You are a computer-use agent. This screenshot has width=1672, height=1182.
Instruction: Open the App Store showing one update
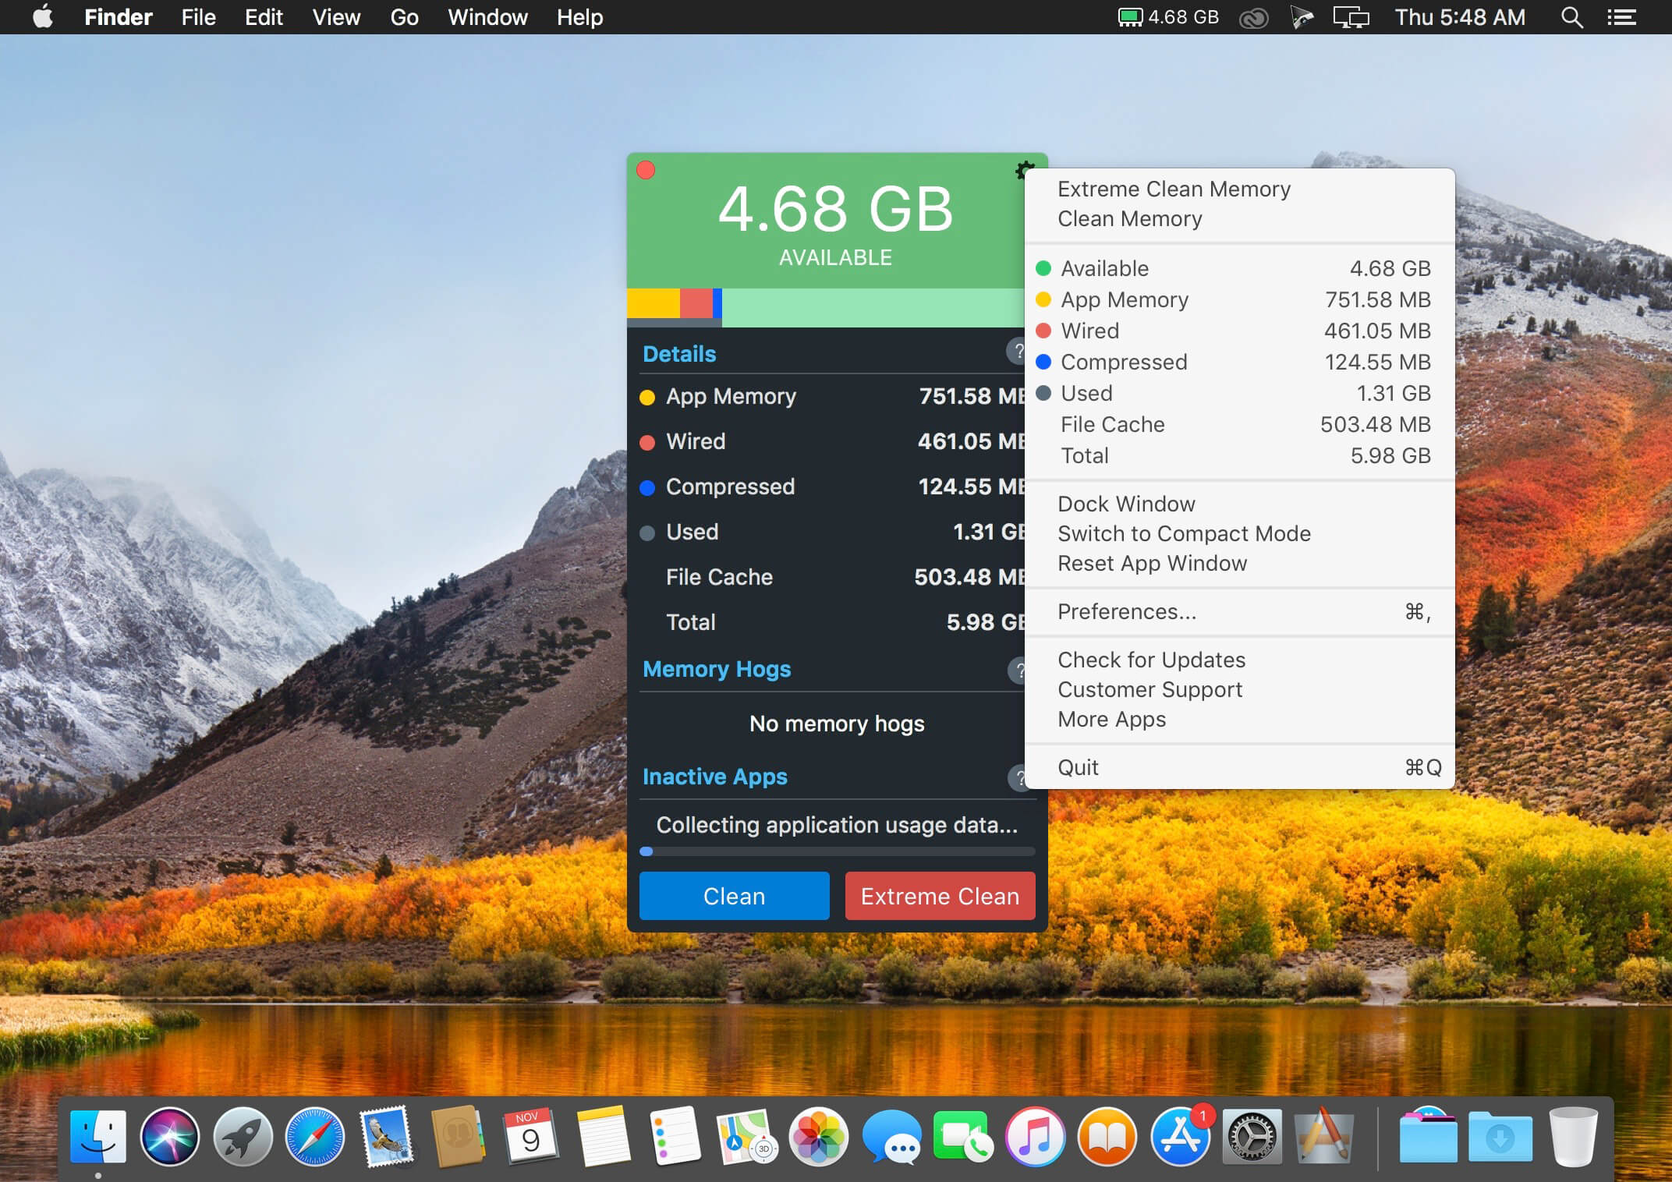pos(1179,1138)
